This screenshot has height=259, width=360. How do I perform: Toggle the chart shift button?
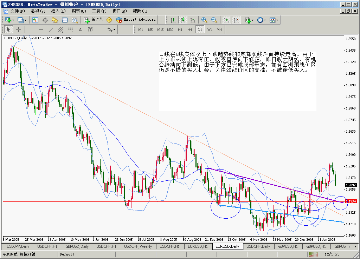tap(236, 20)
